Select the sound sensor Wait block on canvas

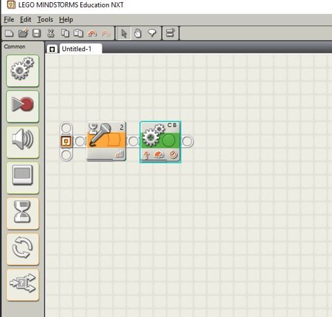(107, 142)
